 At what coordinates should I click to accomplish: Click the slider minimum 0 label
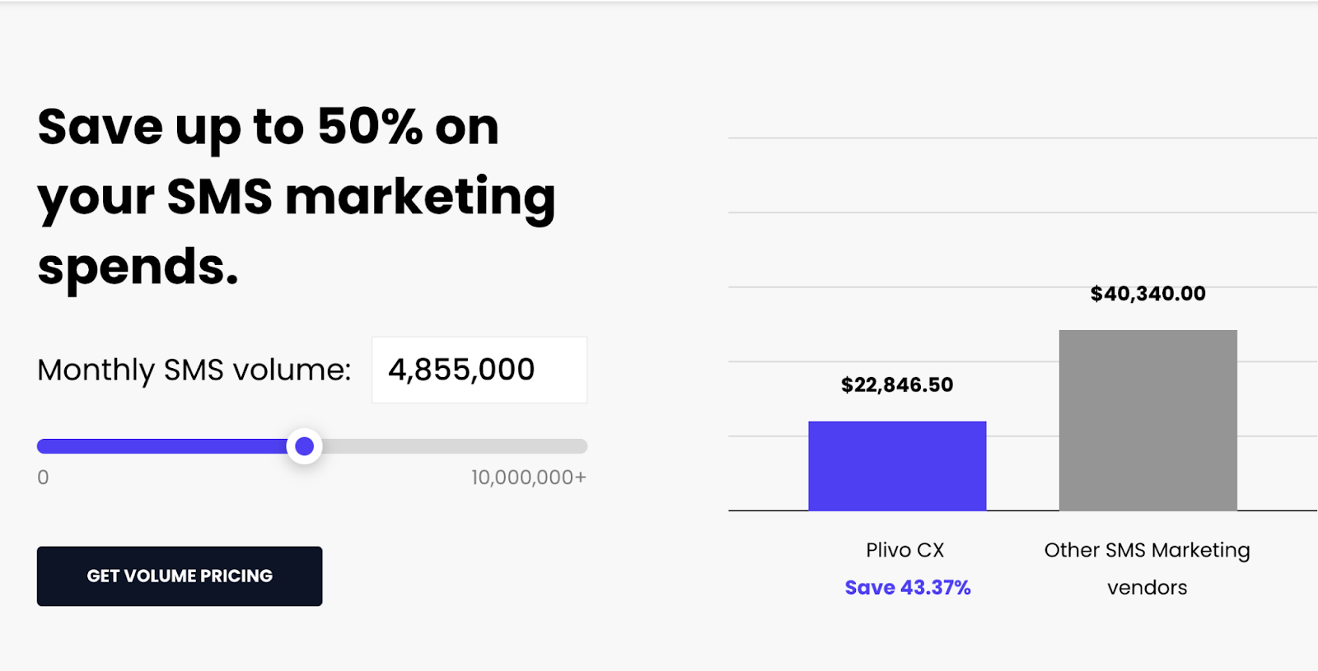tap(43, 478)
